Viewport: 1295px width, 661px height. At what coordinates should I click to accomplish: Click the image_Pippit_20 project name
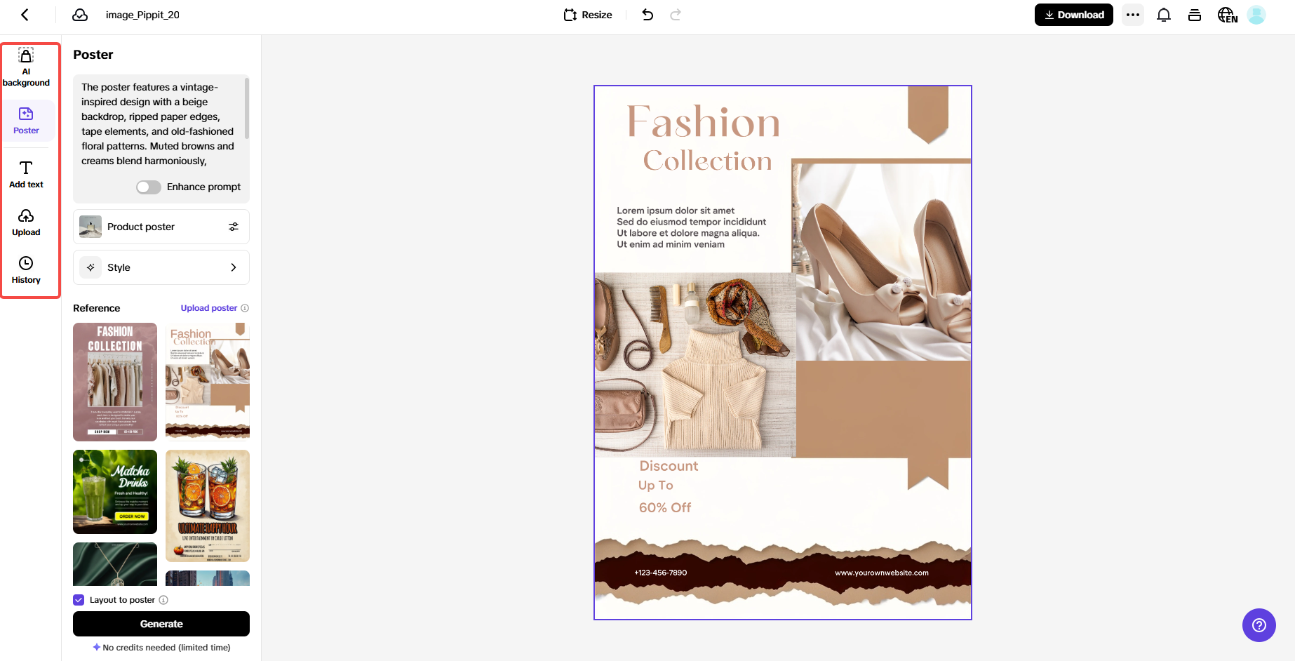pos(142,15)
